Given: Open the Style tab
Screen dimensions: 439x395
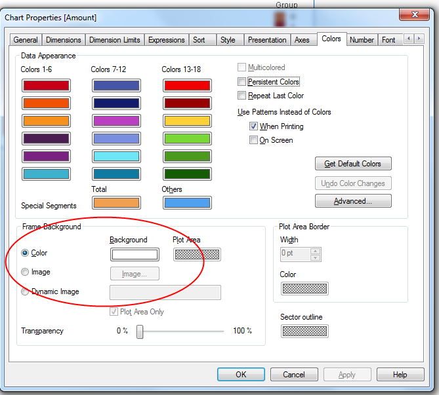Looking at the screenshot, I should tap(230, 40).
